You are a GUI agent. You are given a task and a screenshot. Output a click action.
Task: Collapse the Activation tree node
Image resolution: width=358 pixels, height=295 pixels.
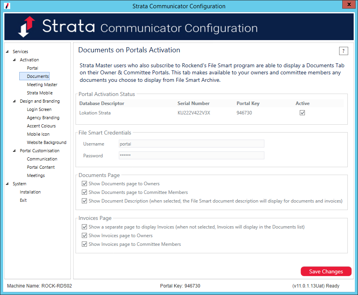(x=15, y=60)
